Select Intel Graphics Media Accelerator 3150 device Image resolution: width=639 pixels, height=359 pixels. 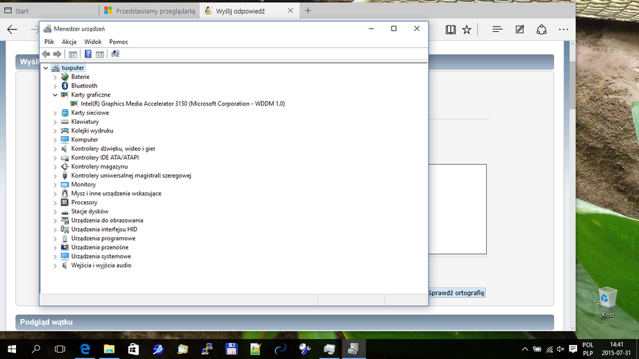183,103
